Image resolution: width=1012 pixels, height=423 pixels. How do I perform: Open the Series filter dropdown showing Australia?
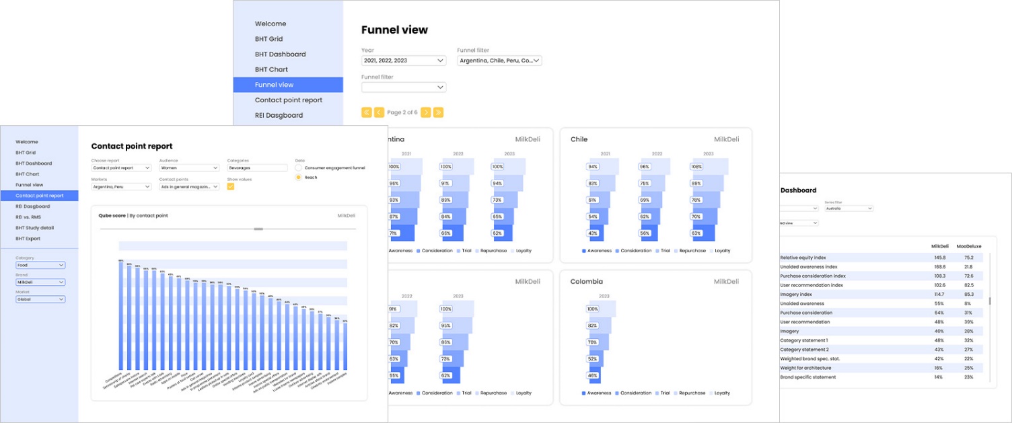848,208
